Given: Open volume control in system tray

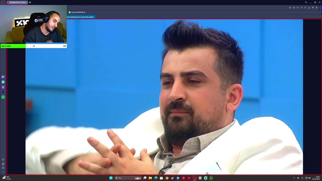Looking at the screenshot, I should tap(309, 178).
